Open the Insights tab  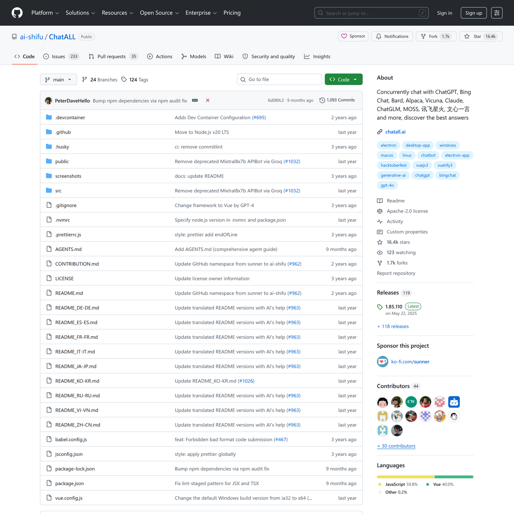point(317,57)
